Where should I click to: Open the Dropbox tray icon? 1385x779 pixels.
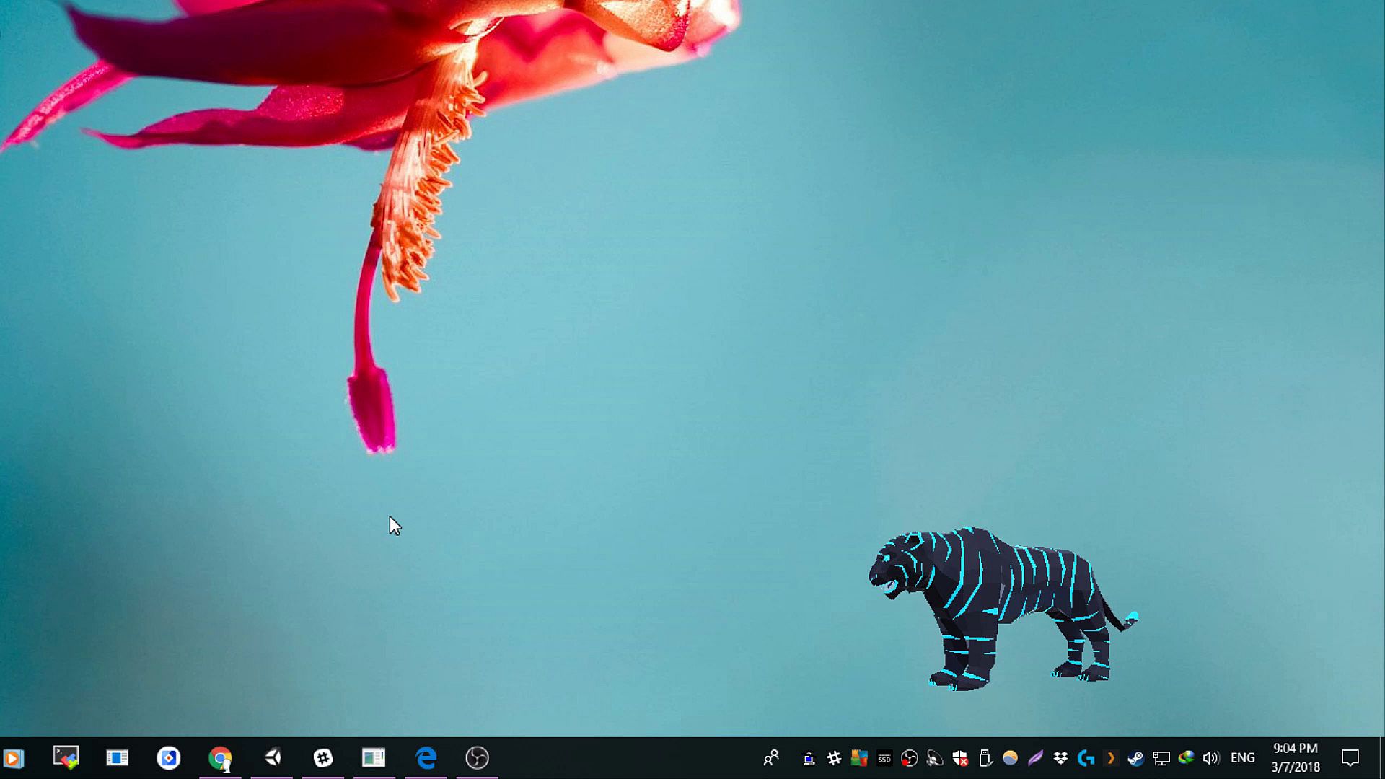pyautogui.click(x=1060, y=758)
